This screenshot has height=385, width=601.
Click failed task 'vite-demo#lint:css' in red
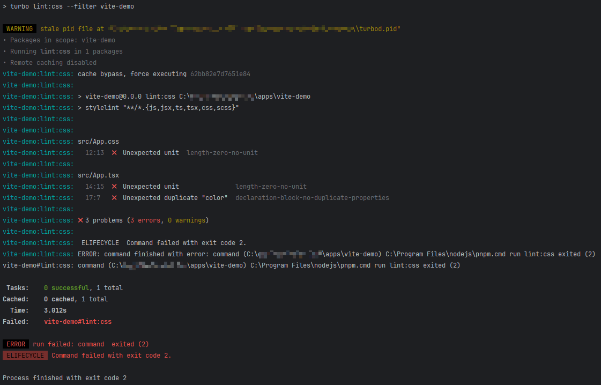78,322
